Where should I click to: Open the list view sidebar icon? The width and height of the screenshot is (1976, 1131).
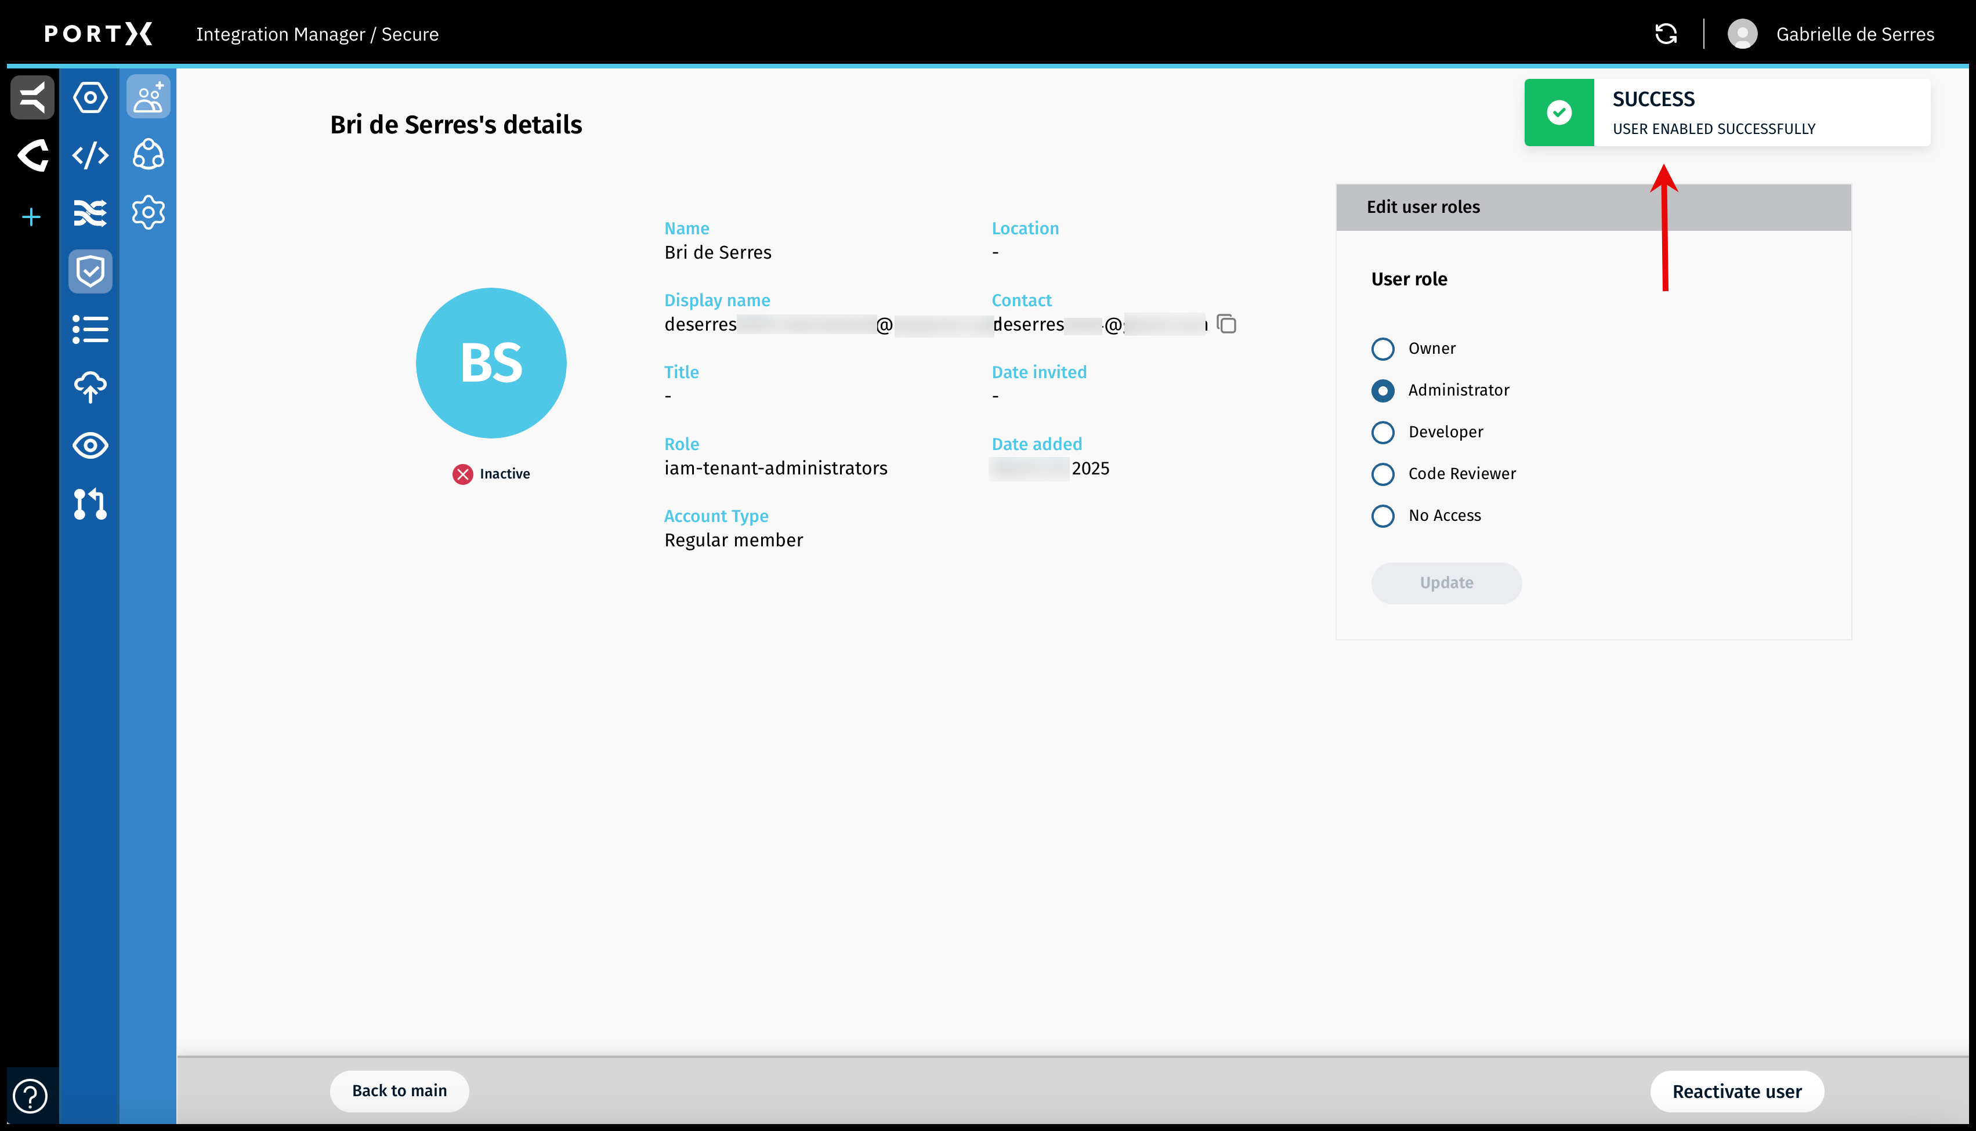tap(90, 329)
